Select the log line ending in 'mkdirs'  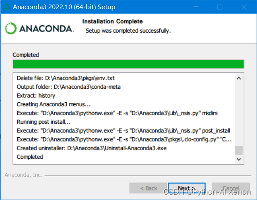coord(117,113)
